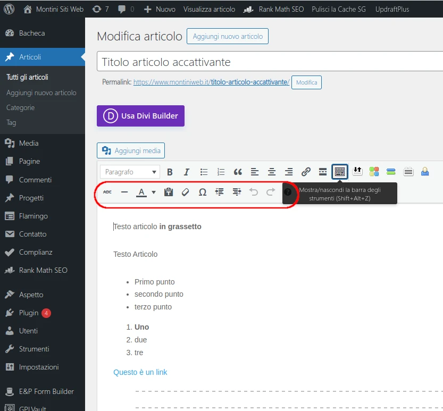Open the Paragrafo format dropdown
The width and height of the screenshot is (443, 411).
(x=130, y=172)
